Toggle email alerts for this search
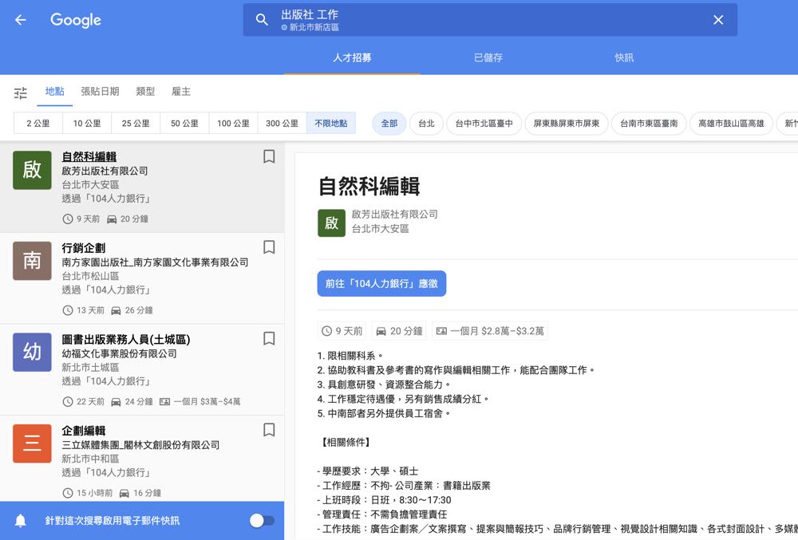Image resolution: width=798 pixels, height=540 pixels. click(261, 521)
